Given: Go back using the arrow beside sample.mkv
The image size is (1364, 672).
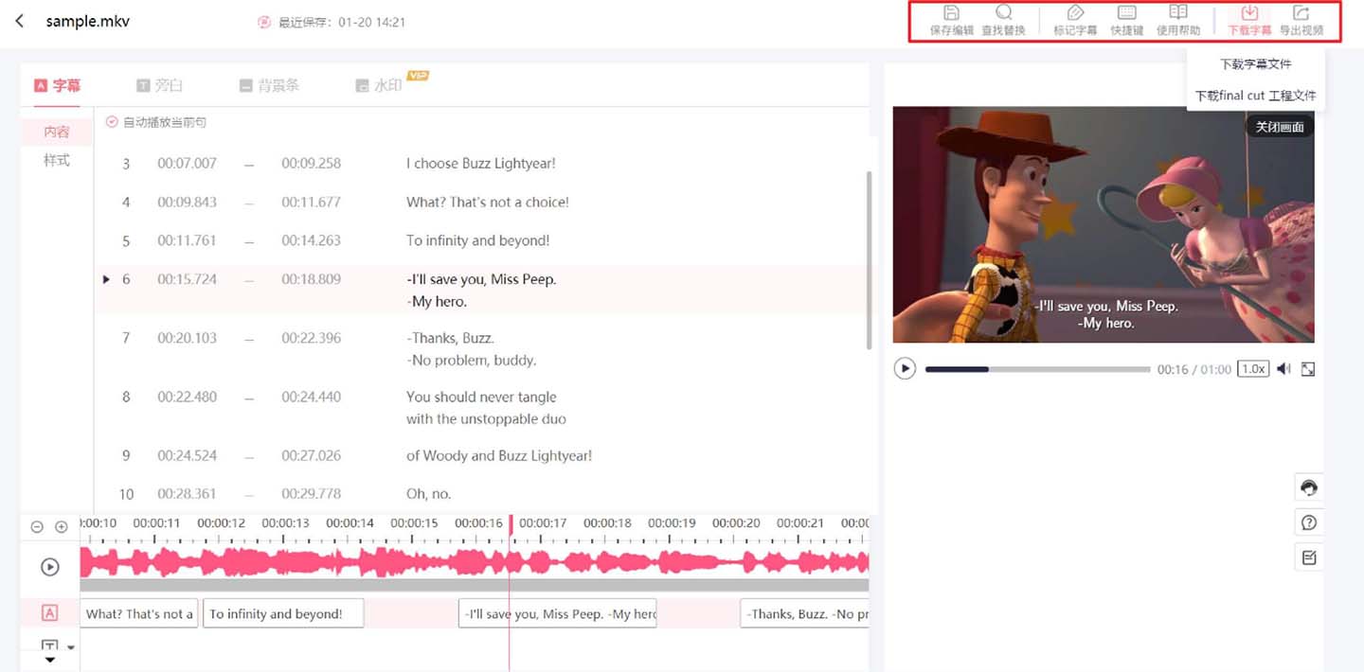Looking at the screenshot, I should [20, 21].
